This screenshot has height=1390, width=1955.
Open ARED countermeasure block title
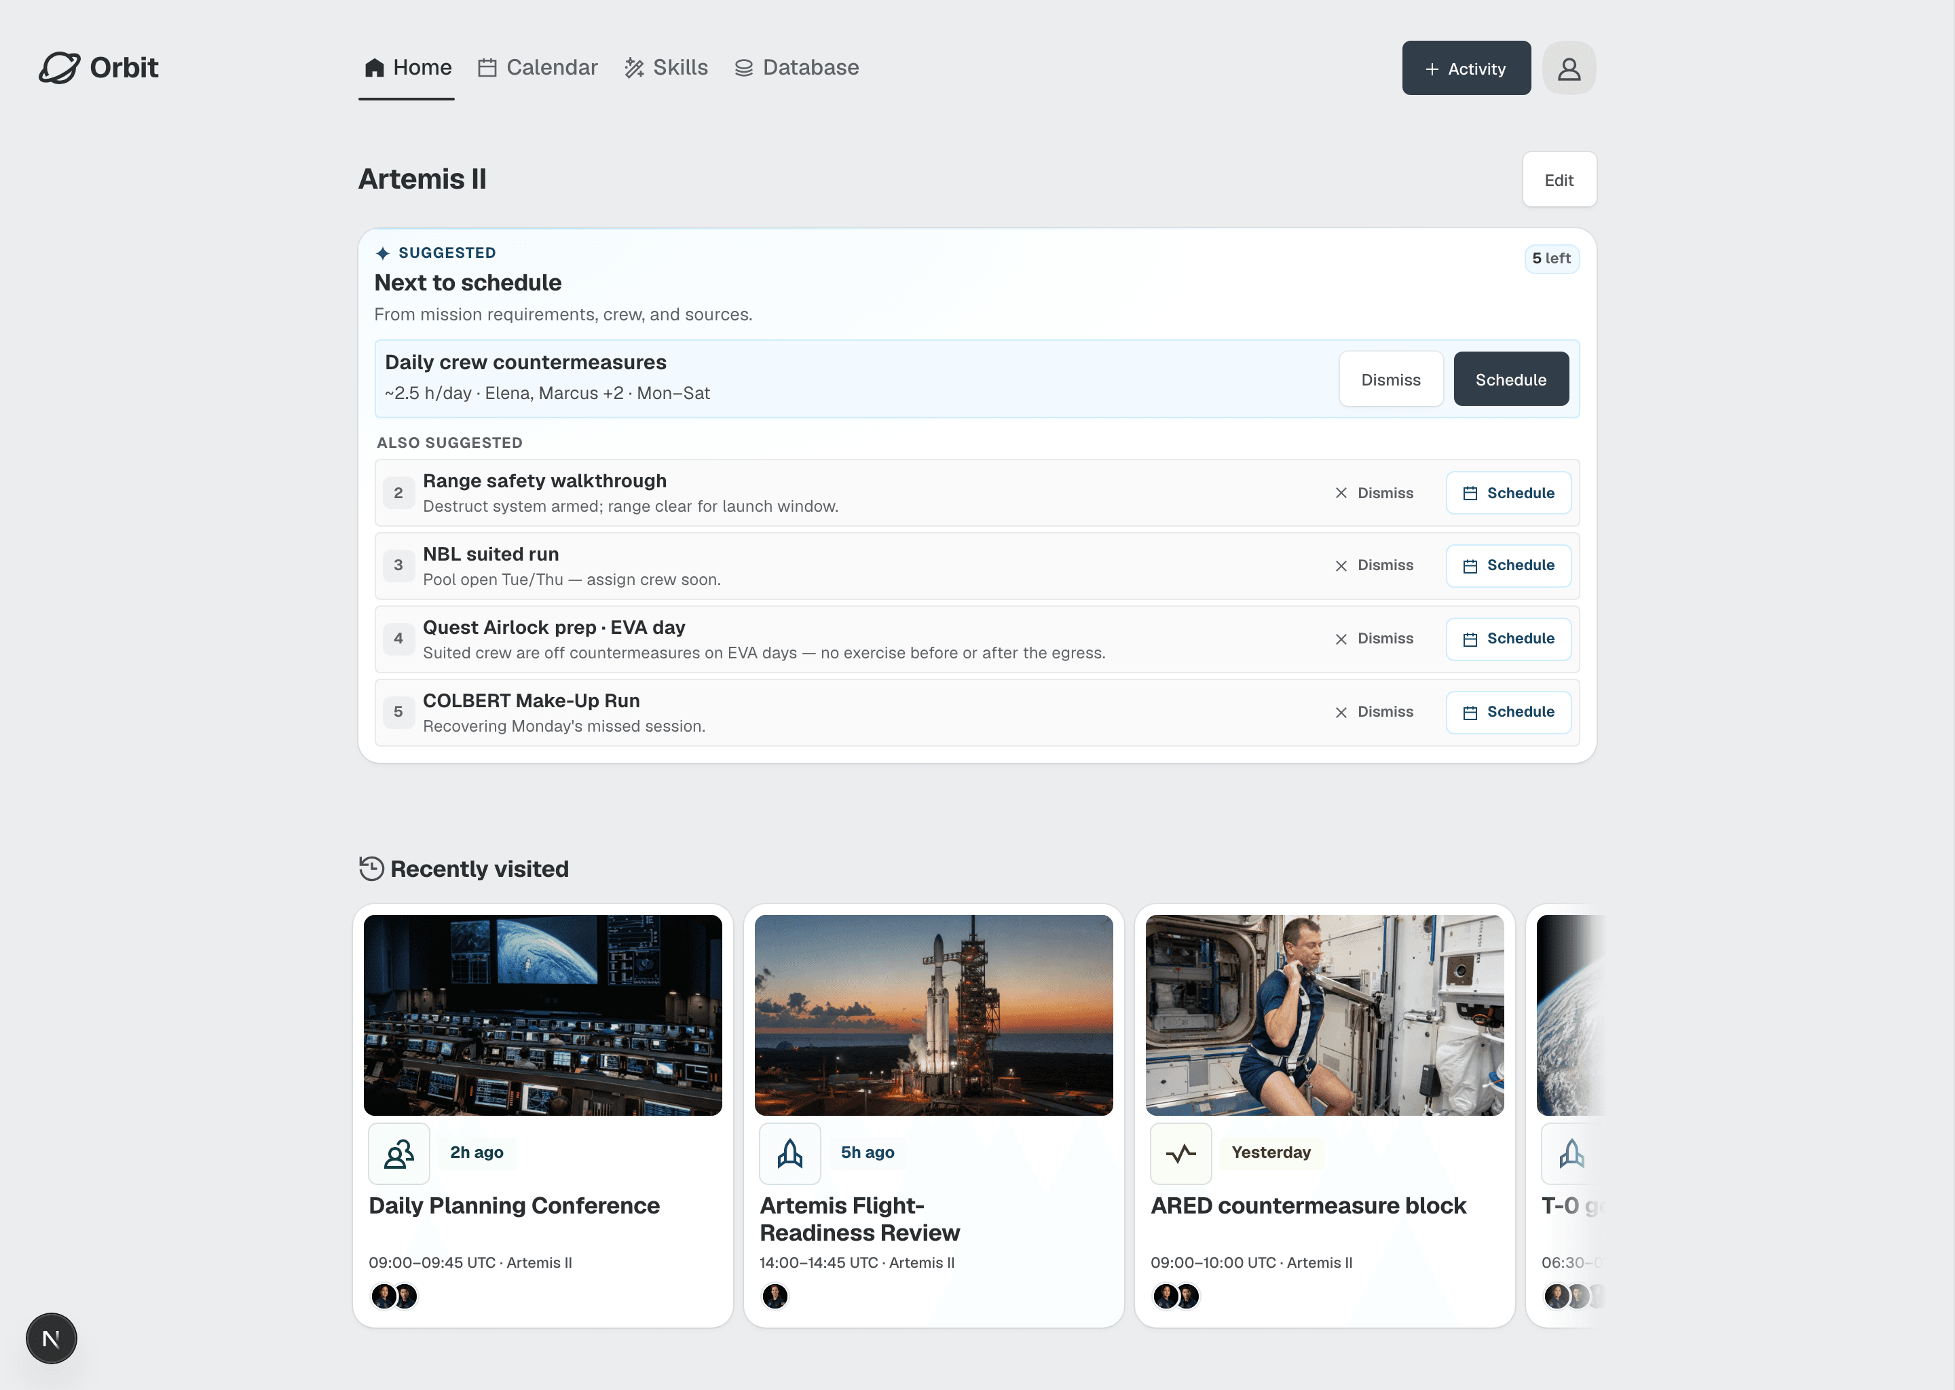coord(1308,1206)
